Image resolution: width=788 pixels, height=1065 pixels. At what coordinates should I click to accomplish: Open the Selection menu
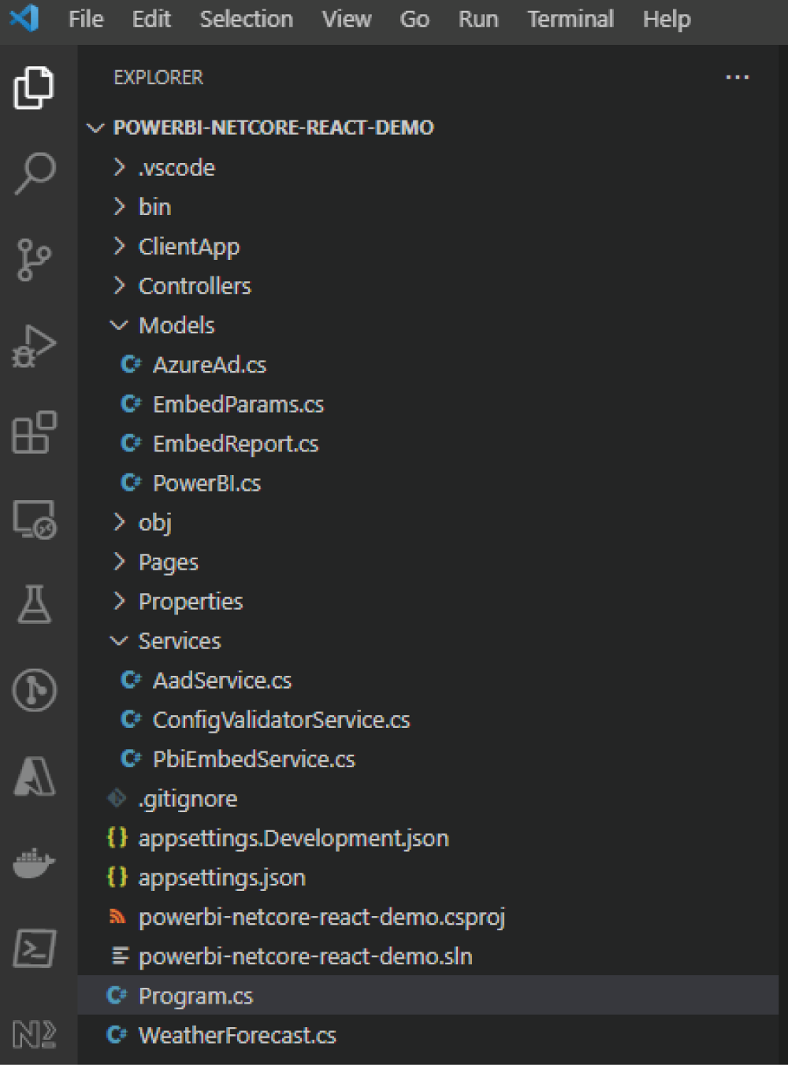tap(246, 19)
